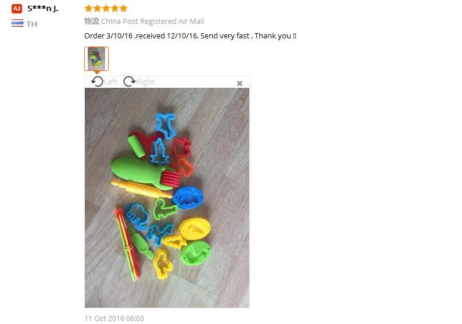Viewport: 462px width, 324px height.
Task: Select the first rating star
Action: (x=88, y=8)
